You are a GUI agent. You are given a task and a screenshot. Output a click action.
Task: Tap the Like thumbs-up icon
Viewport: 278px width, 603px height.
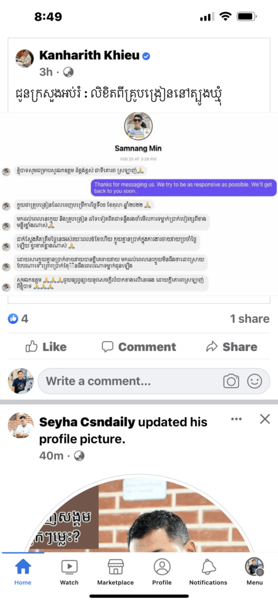(x=32, y=347)
